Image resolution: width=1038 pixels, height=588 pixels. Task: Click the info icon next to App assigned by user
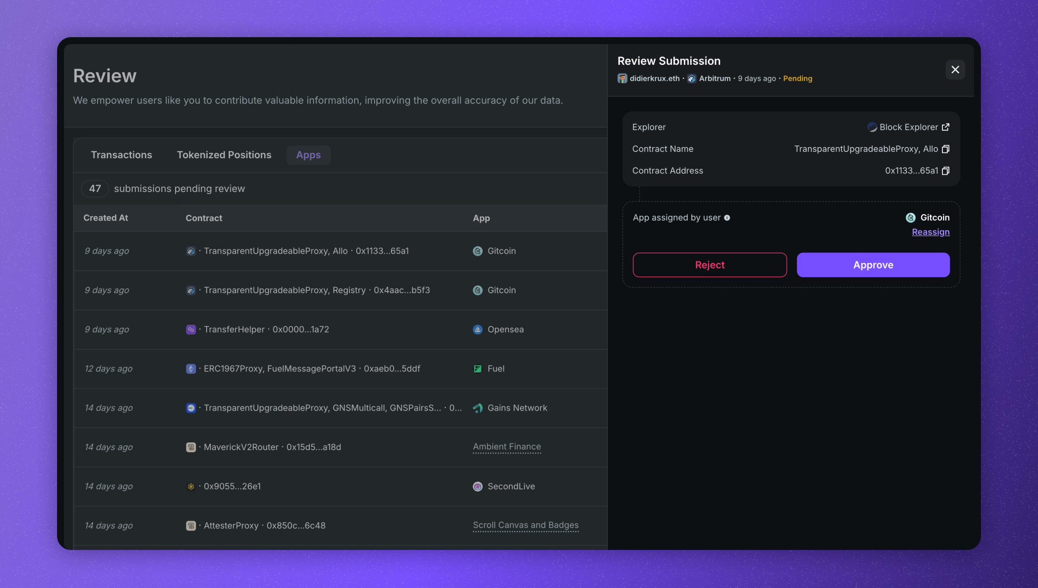pos(727,218)
